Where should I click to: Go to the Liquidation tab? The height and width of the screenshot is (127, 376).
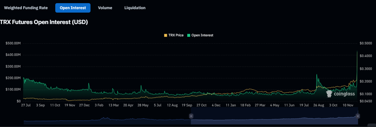point(135,8)
